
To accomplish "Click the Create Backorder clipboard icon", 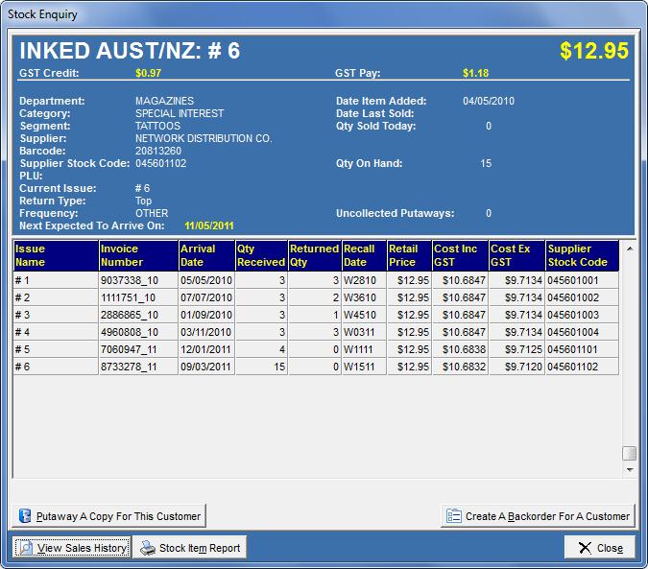I will 453,516.
